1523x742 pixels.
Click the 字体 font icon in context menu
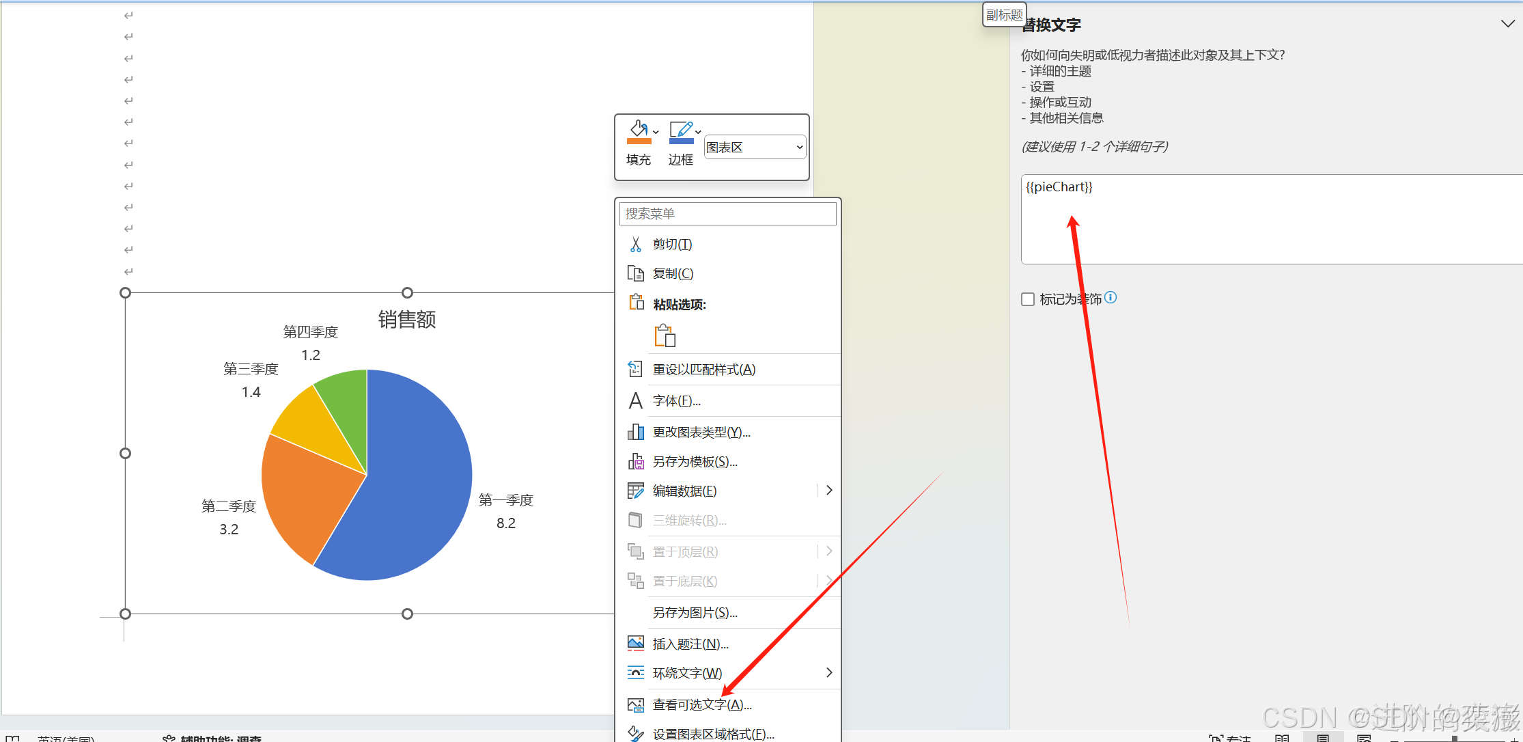[635, 400]
